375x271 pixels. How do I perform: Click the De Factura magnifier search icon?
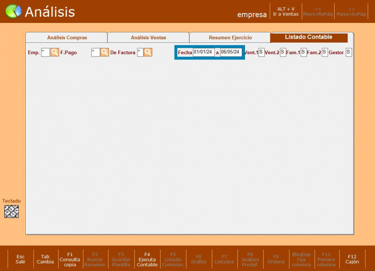coord(148,52)
